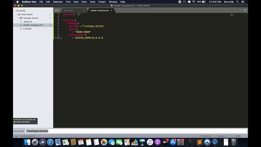The width and height of the screenshot is (261, 147).
Task: Open the Apple menu
Action: (18, 2)
